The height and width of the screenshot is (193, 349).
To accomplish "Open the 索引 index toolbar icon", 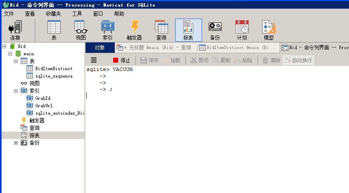I will [x=107, y=30].
